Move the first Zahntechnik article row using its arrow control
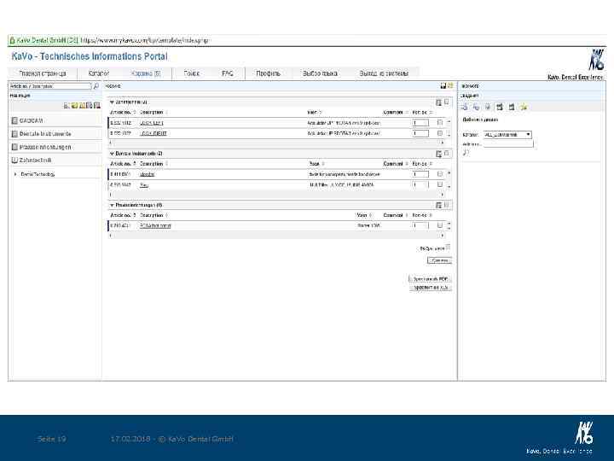Image resolution: width=614 pixels, height=461 pixels. pos(449,121)
